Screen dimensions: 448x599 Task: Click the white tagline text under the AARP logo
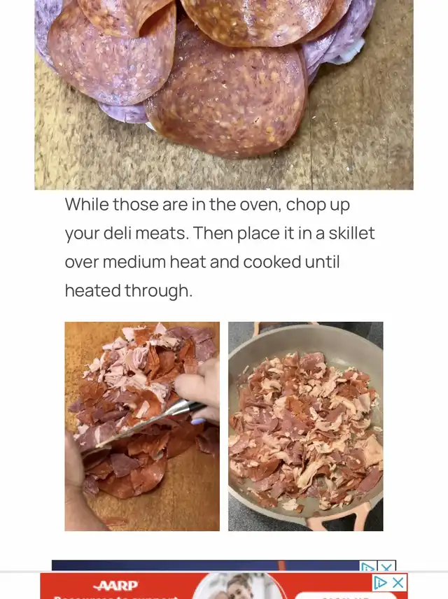pyautogui.click(x=117, y=597)
